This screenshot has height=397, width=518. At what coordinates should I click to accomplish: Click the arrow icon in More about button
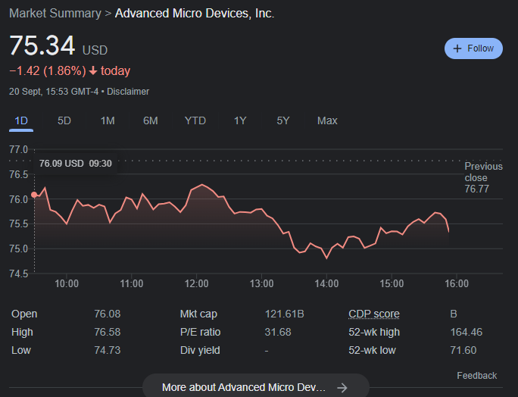pyautogui.click(x=342, y=387)
